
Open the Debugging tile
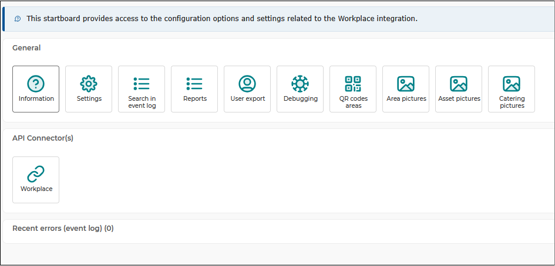pos(300,89)
